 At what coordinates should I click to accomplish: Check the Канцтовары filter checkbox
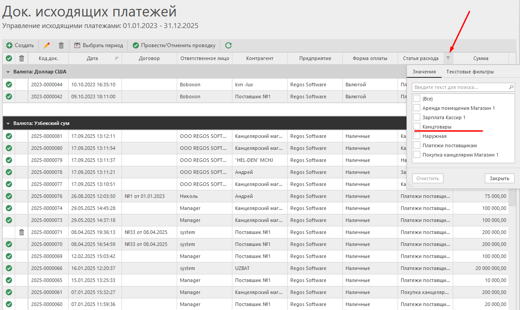(x=417, y=127)
